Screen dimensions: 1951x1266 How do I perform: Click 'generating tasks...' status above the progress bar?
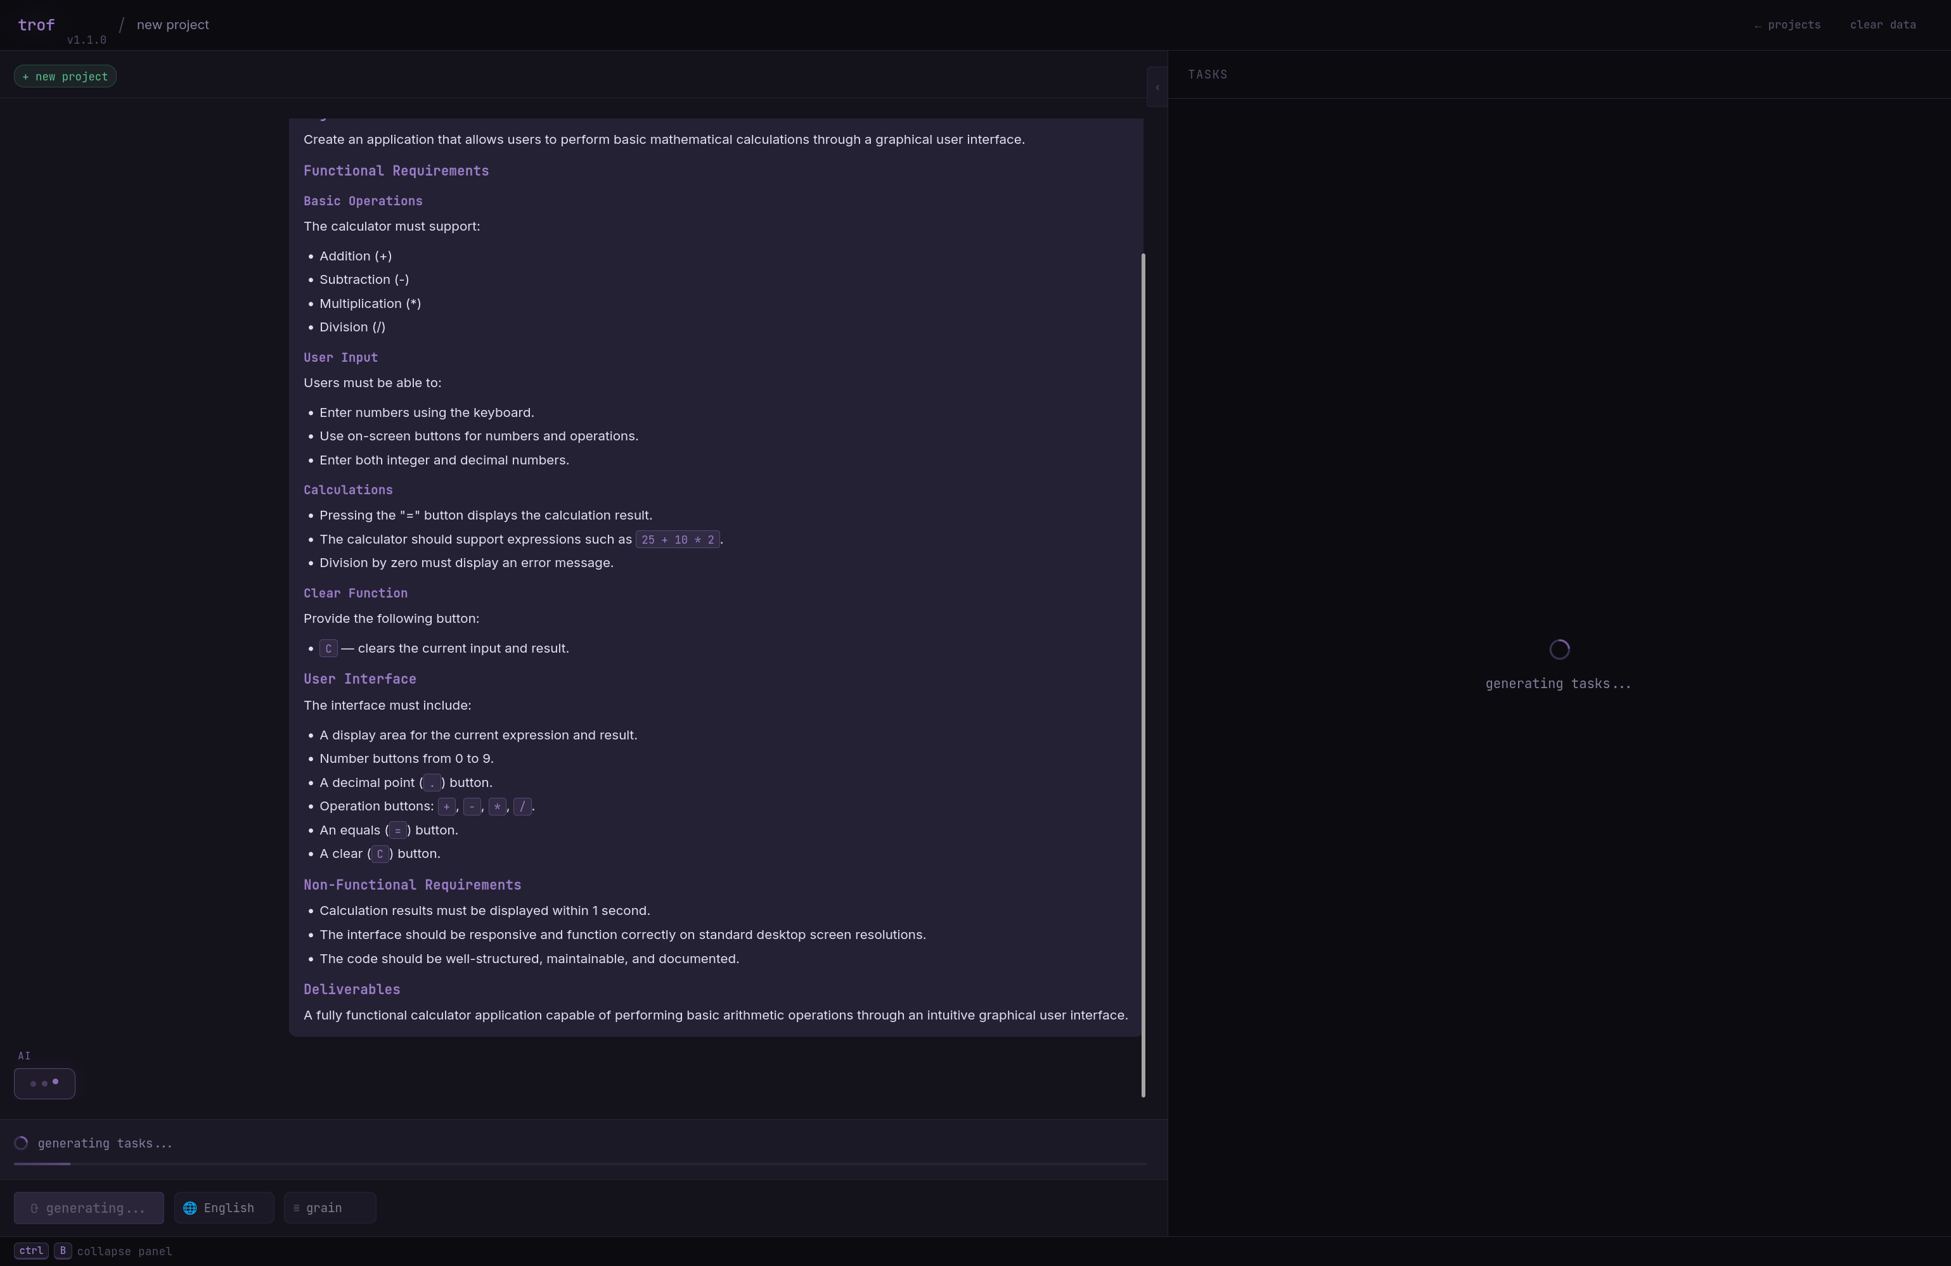[x=105, y=1143]
